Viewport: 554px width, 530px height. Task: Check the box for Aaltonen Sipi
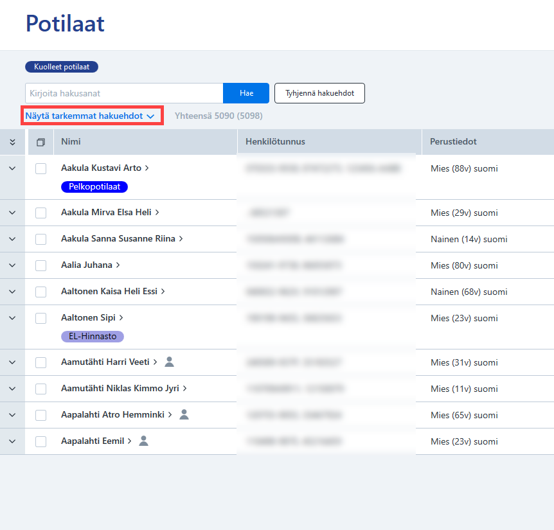[40, 318]
